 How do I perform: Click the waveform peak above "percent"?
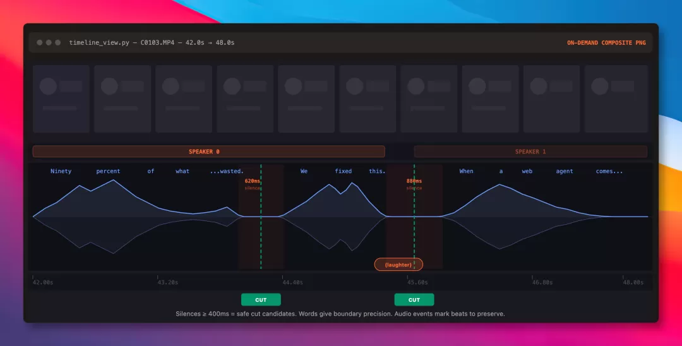coord(114,180)
